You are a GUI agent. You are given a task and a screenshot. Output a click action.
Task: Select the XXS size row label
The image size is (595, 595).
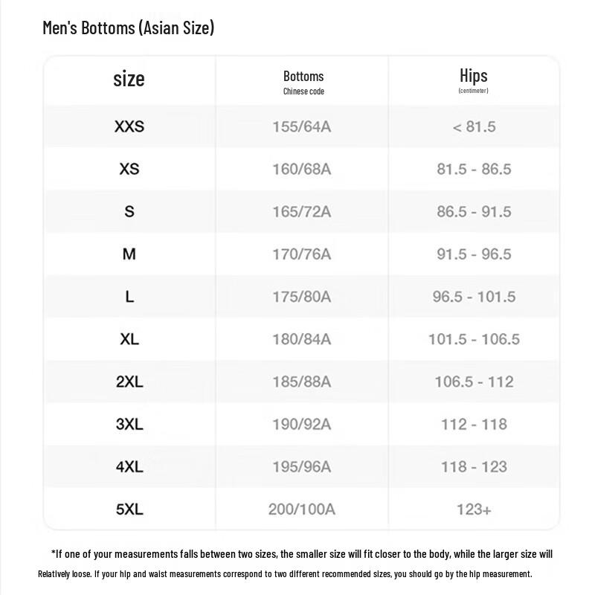click(x=129, y=126)
